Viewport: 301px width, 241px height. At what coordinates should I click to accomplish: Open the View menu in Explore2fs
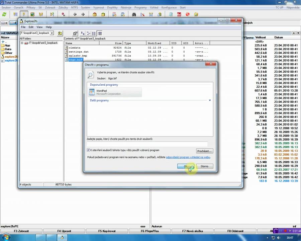39,27
